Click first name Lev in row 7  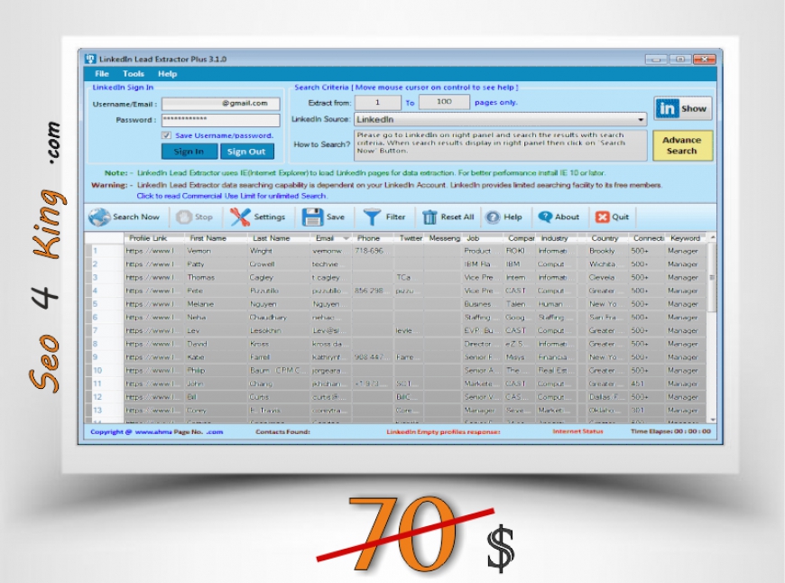193,330
